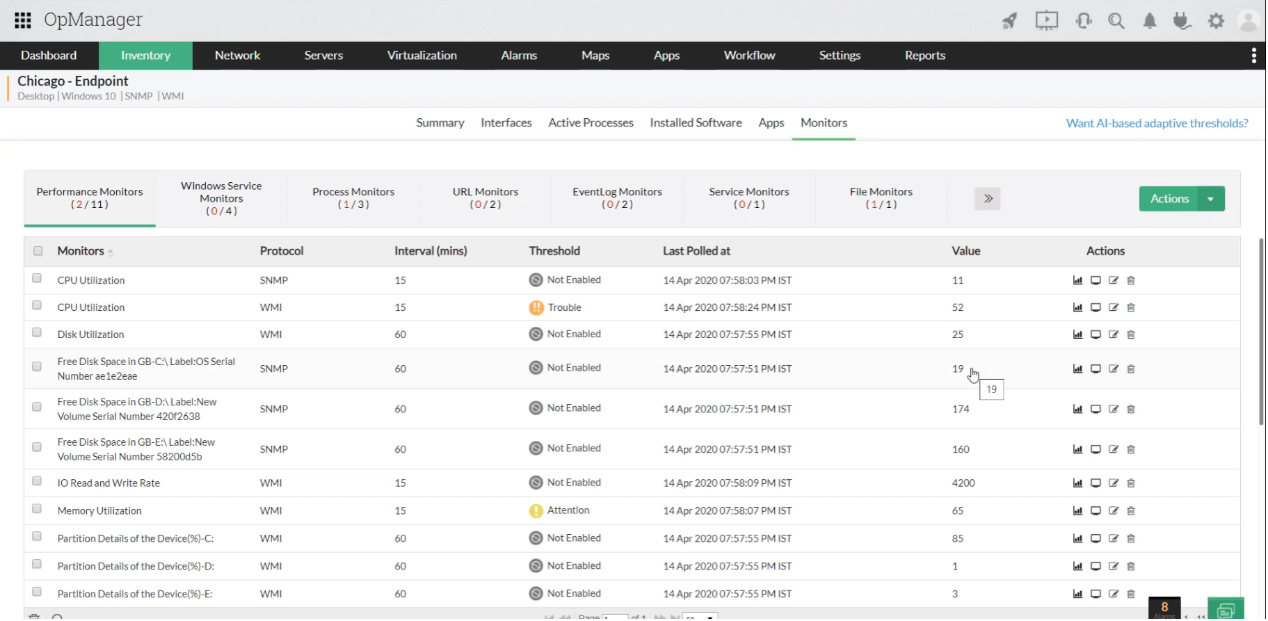Open the Active Processes tab

tap(591, 123)
